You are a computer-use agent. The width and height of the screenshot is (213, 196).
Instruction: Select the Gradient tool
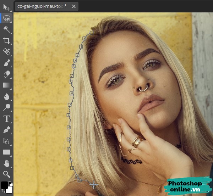(x=6, y=85)
